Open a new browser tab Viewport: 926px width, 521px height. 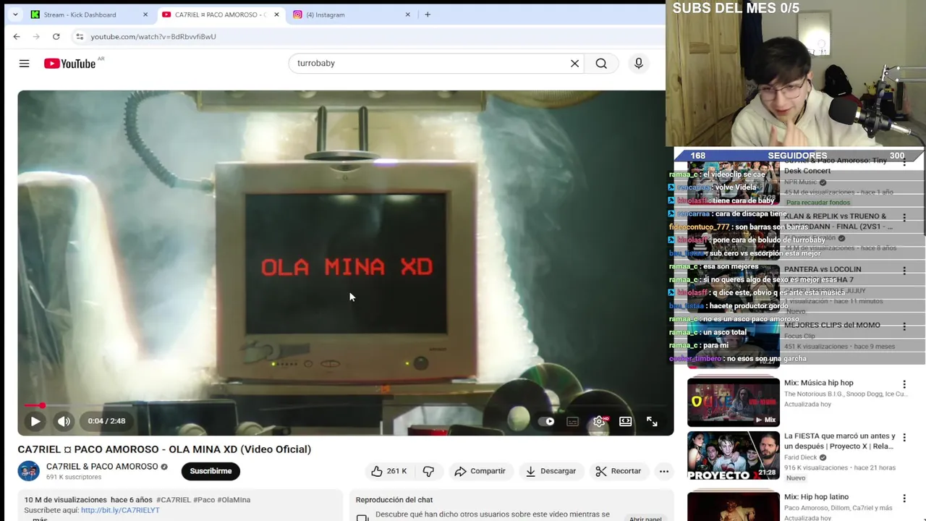coord(428,14)
